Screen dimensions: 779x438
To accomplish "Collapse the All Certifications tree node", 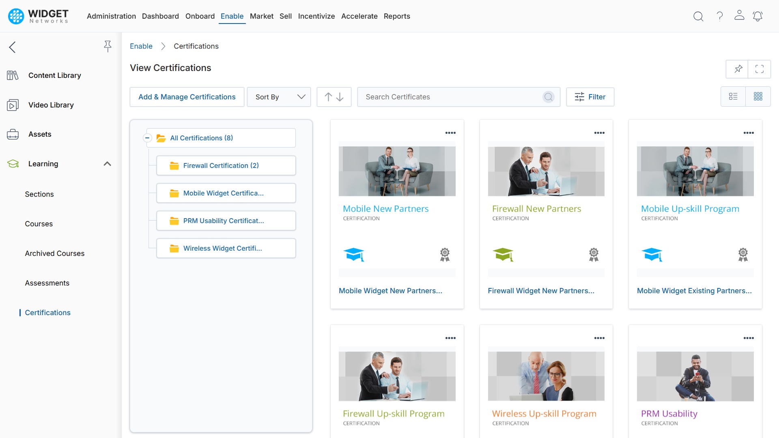I will click(147, 138).
